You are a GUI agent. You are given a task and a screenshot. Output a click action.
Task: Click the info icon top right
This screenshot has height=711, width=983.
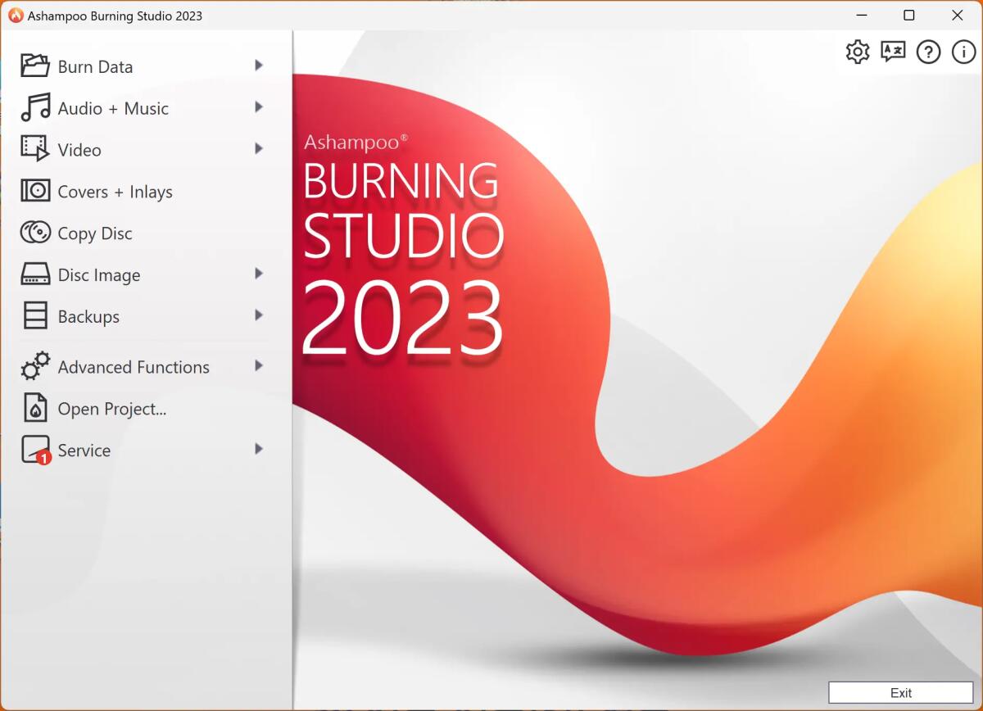(x=963, y=52)
